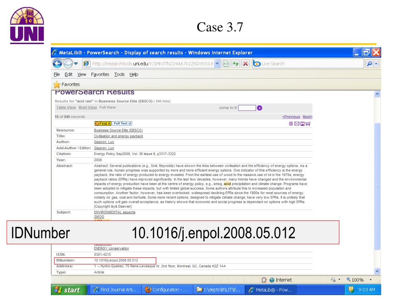Switch to Brief View

88,107
